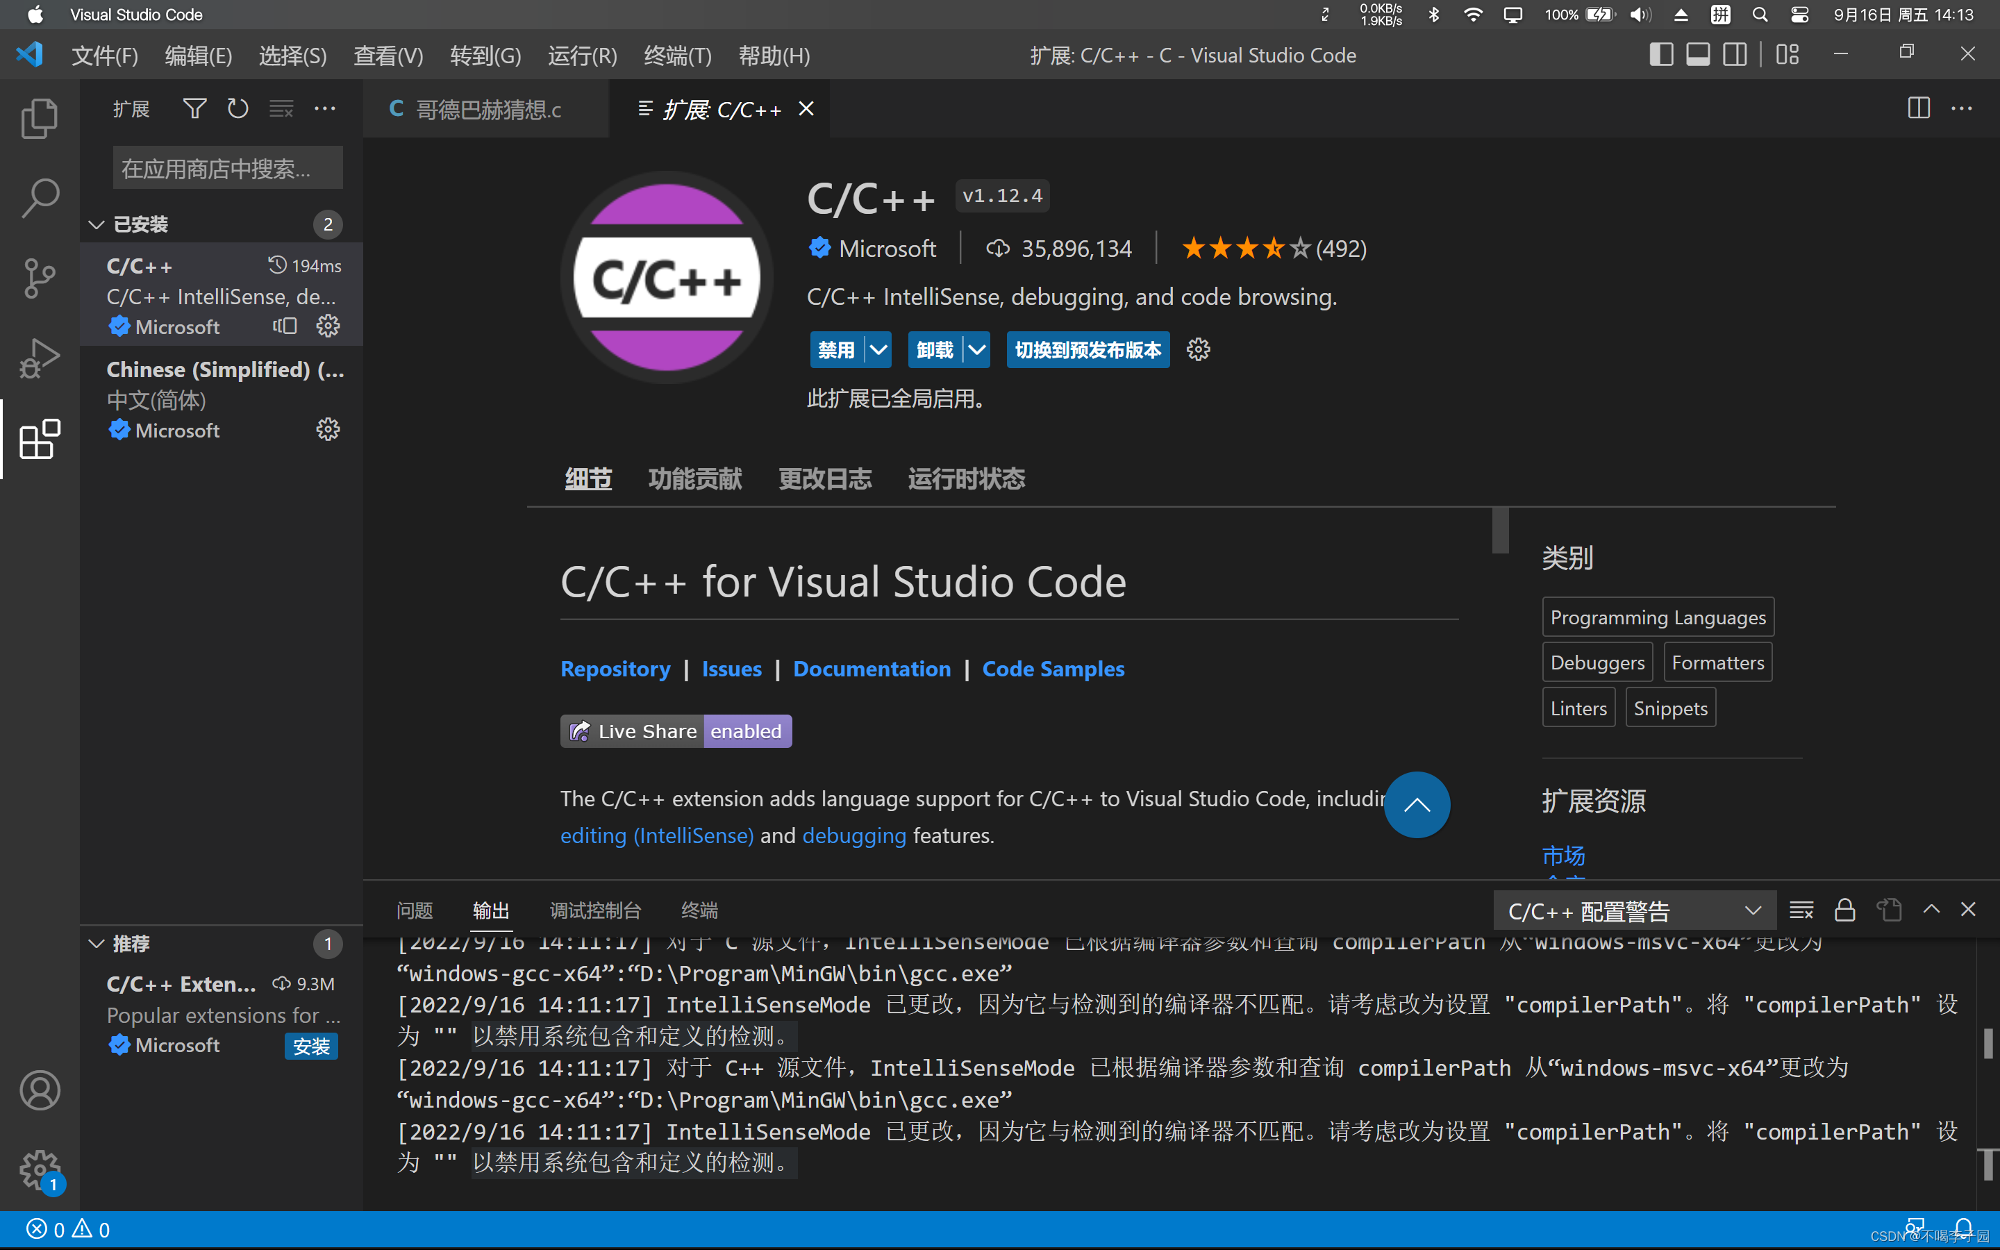Focus the marketplace search input field
Screen dimensions: 2000x1250
[x=227, y=169]
